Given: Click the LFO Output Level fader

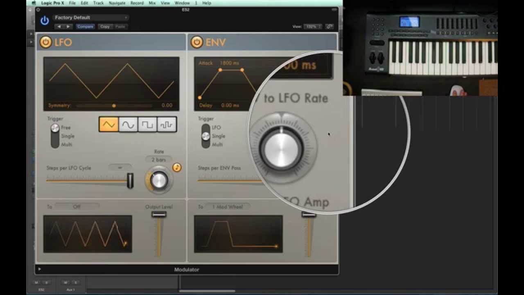Looking at the screenshot, I should (159, 214).
